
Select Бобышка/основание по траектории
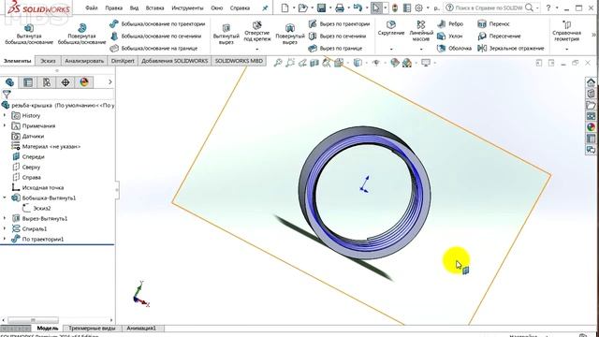click(157, 23)
